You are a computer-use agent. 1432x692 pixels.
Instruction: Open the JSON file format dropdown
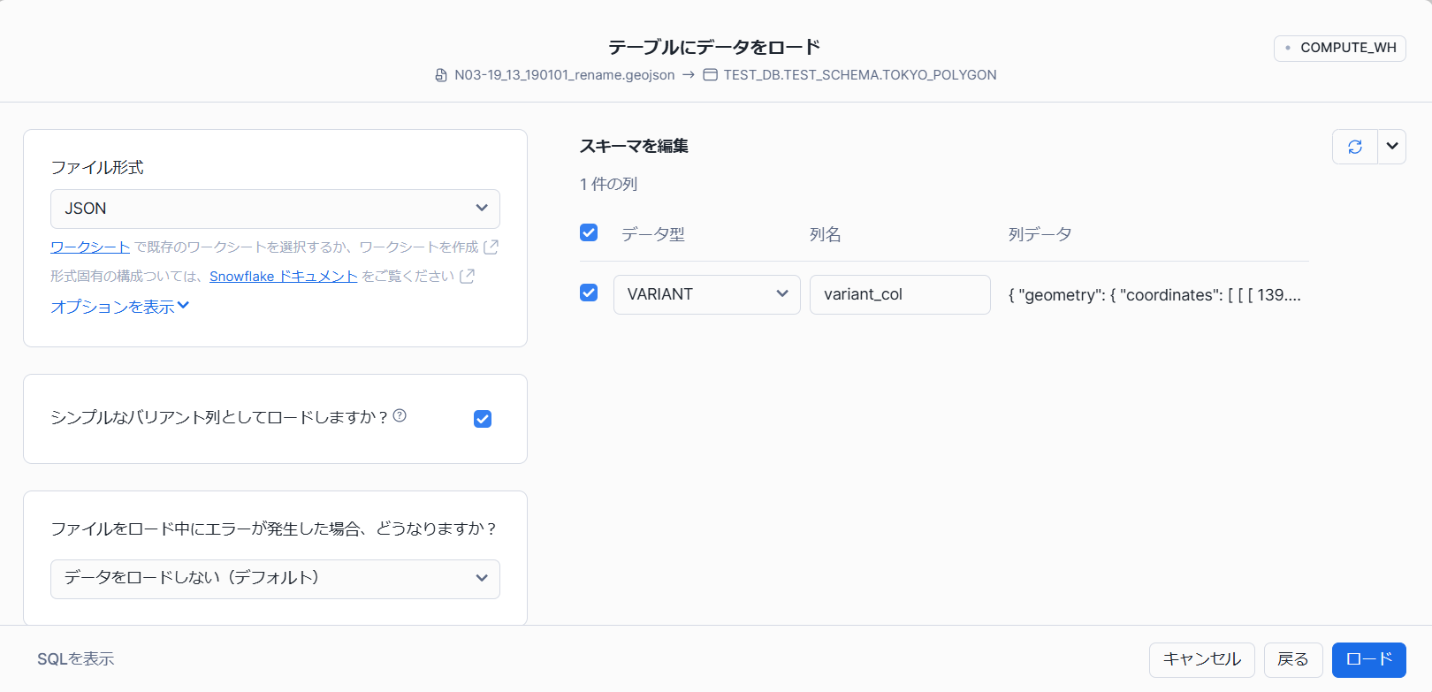[x=275, y=209]
